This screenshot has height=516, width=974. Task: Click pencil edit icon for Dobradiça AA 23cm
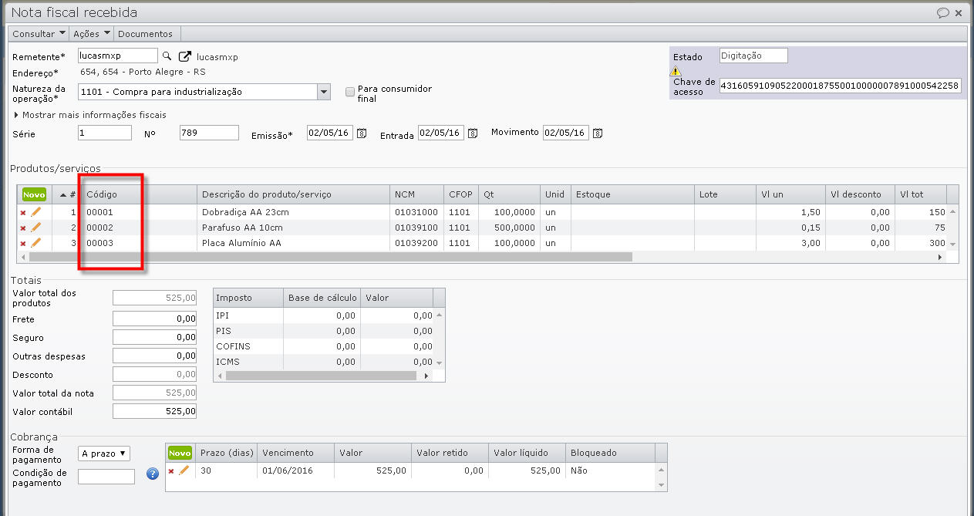pyautogui.click(x=36, y=212)
